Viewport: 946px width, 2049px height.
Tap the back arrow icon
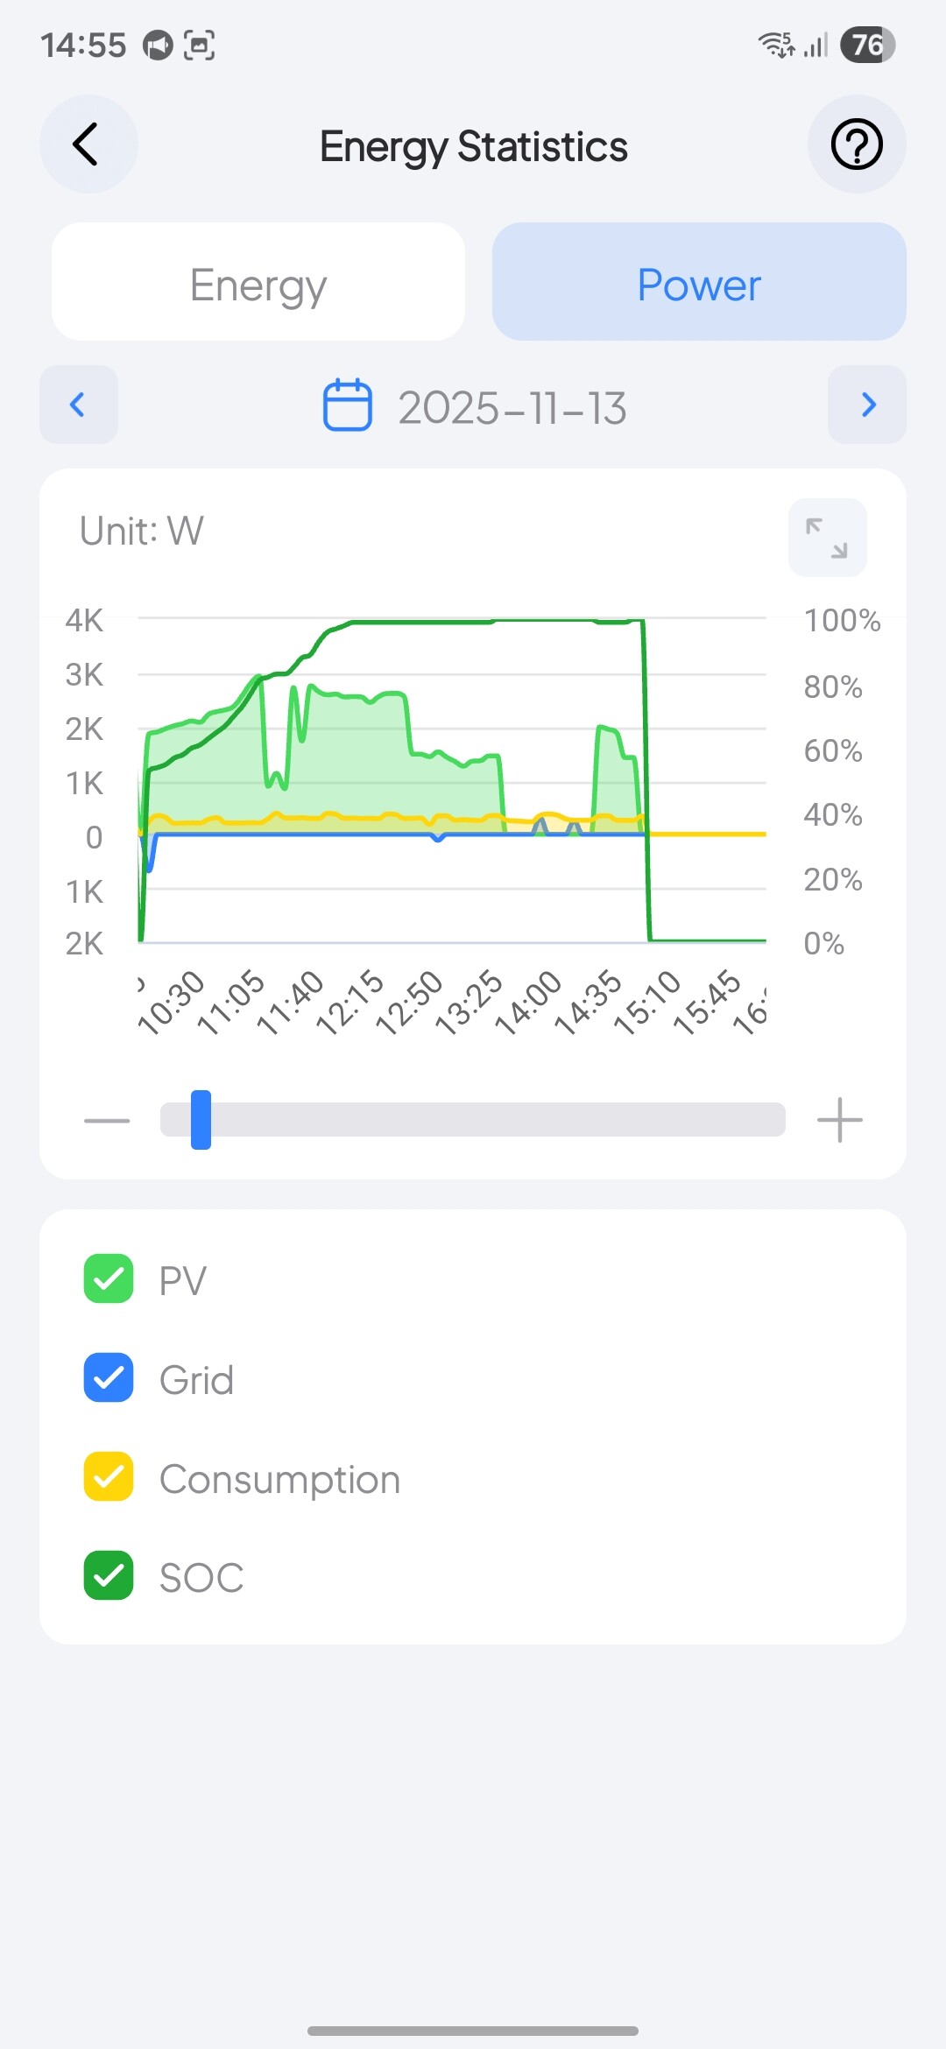(87, 144)
